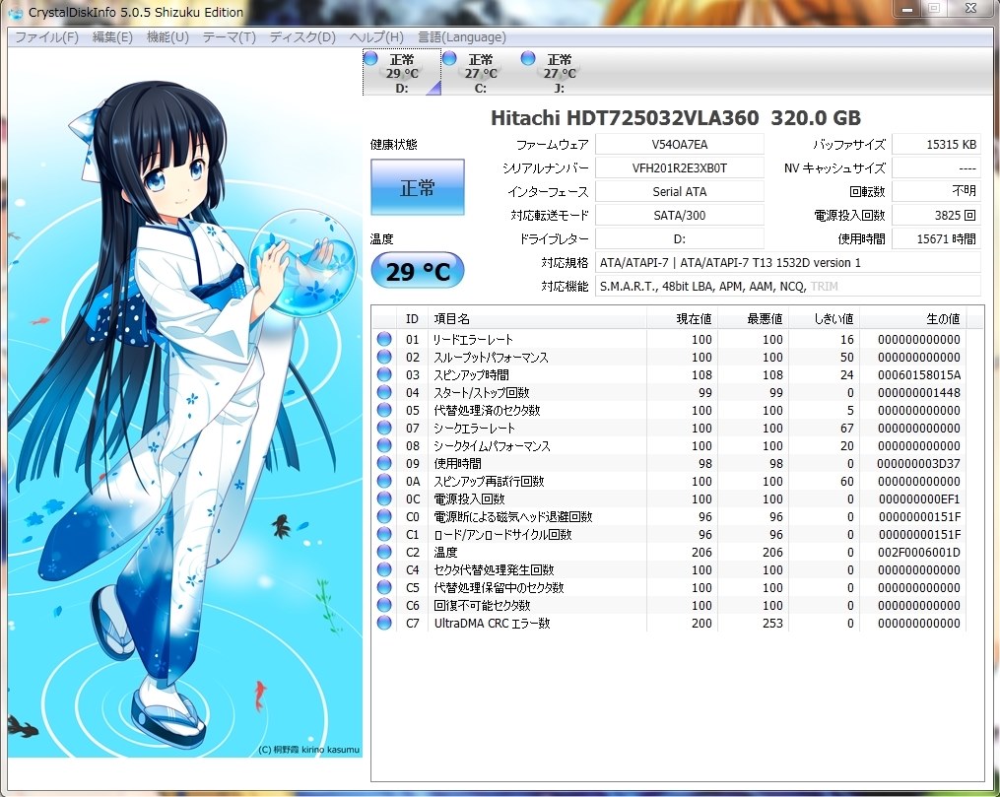1000x797 pixels.
Task: Click the status orb for 回復不可能セクタ数
Action: pyautogui.click(x=384, y=605)
